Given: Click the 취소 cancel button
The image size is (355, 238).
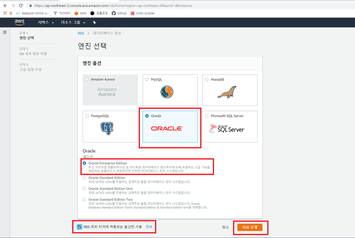Looking at the screenshot, I should coord(225,227).
